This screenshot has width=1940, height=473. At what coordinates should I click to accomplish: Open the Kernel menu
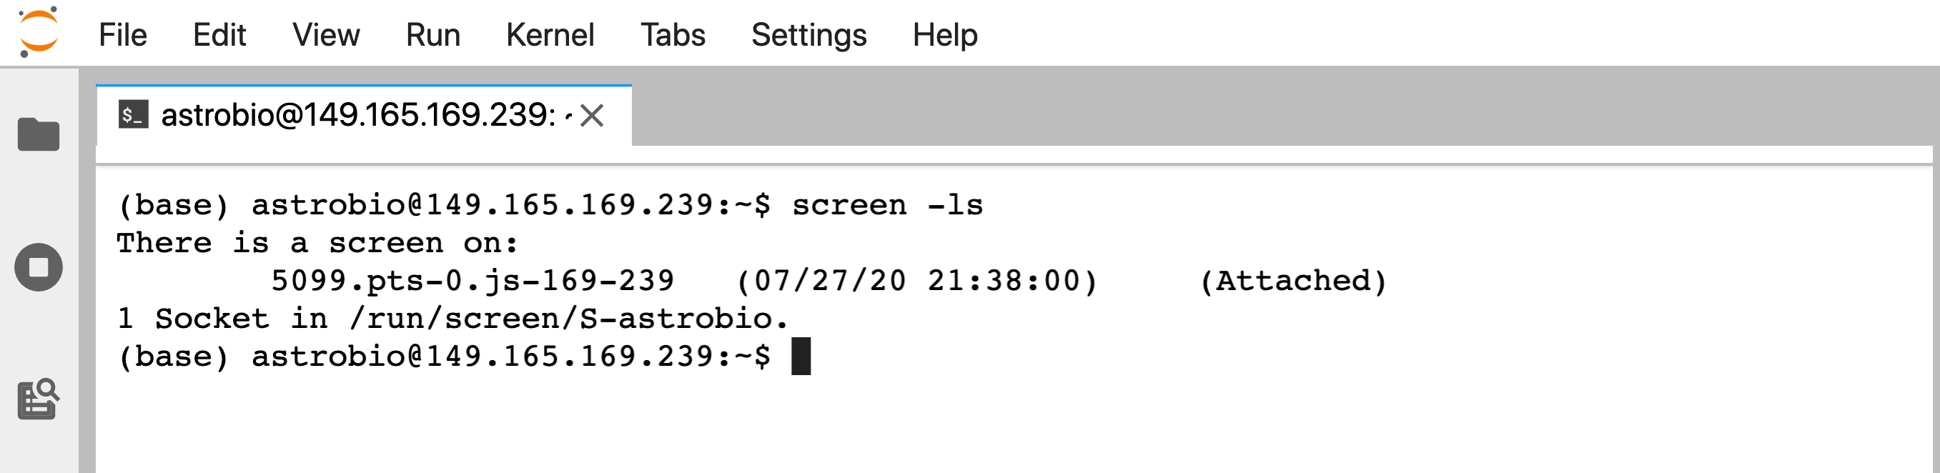[x=550, y=34]
